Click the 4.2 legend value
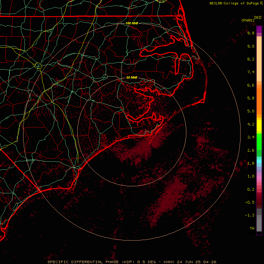 pos(251,124)
